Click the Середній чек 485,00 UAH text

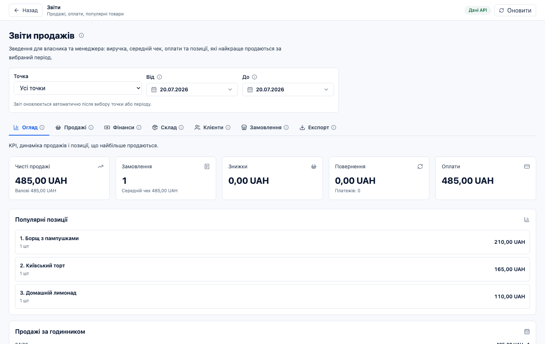[150, 191]
